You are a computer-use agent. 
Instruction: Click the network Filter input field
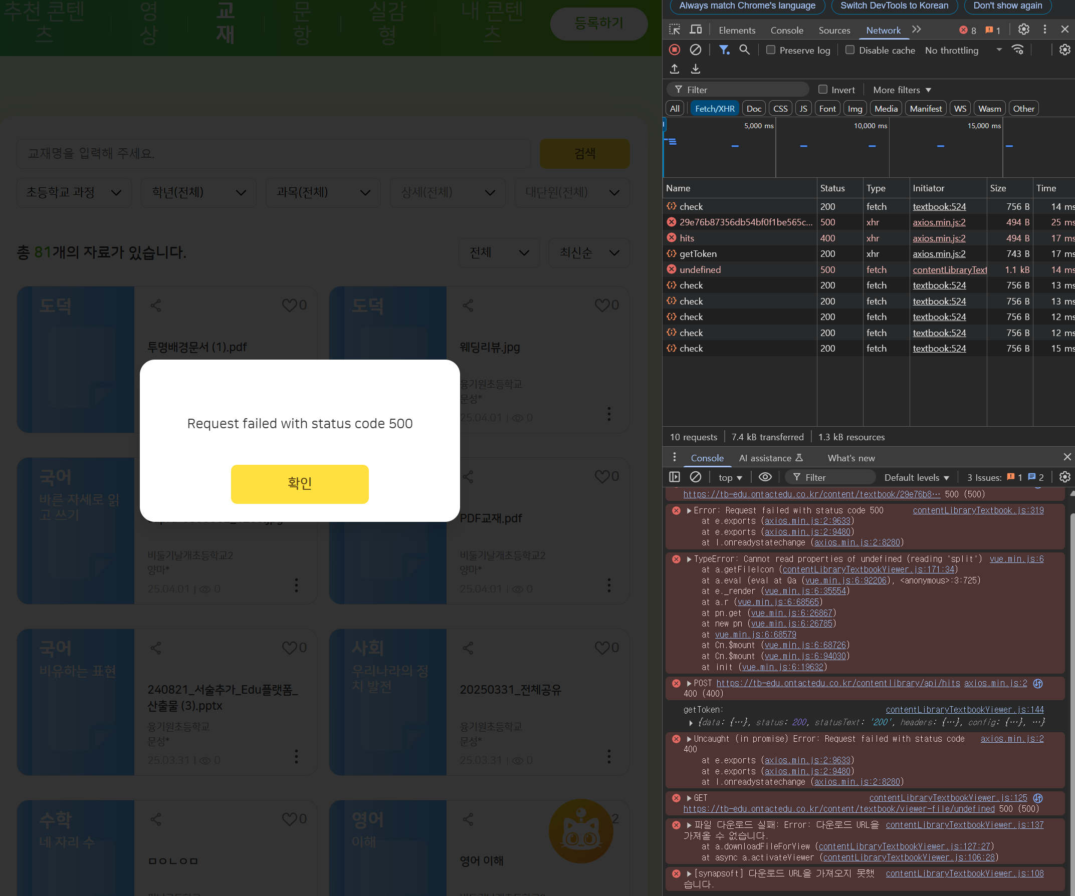pyautogui.click(x=742, y=90)
